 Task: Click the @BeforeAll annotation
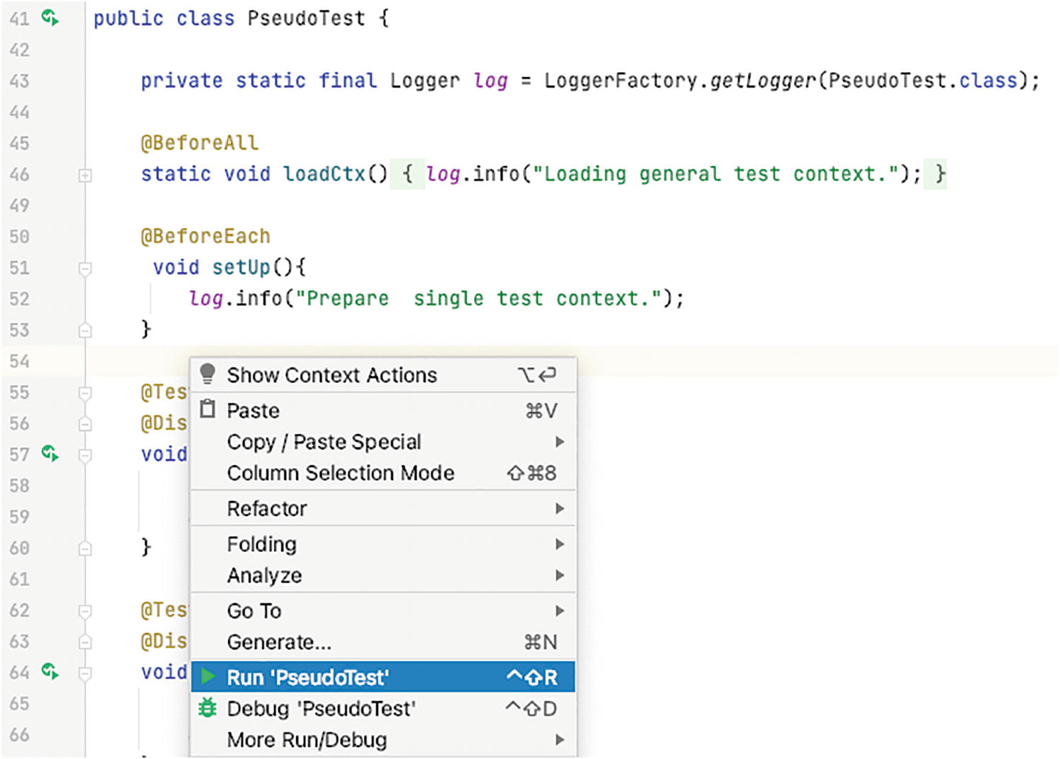[200, 143]
